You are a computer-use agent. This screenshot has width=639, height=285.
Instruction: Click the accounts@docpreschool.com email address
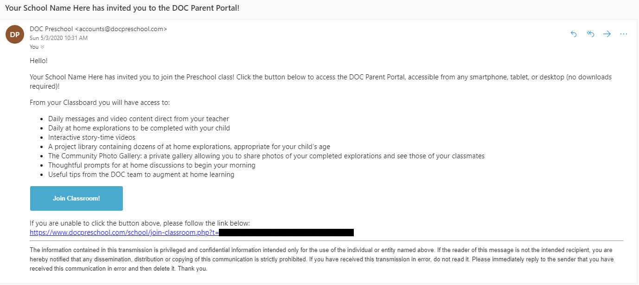click(121, 29)
